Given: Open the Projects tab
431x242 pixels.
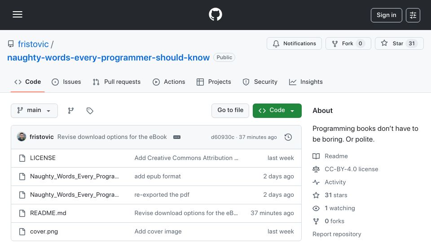Looking at the screenshot, I should click(214, 82).
